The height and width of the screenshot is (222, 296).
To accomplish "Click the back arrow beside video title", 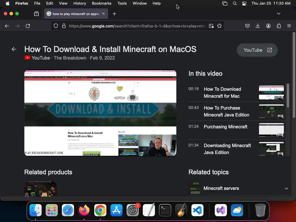I will click(14, 49).
